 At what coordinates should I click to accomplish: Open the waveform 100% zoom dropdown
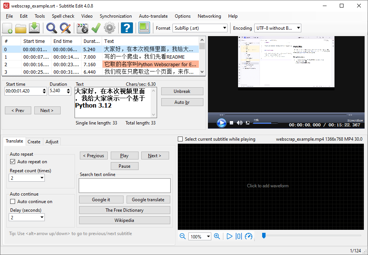(200, 237)
